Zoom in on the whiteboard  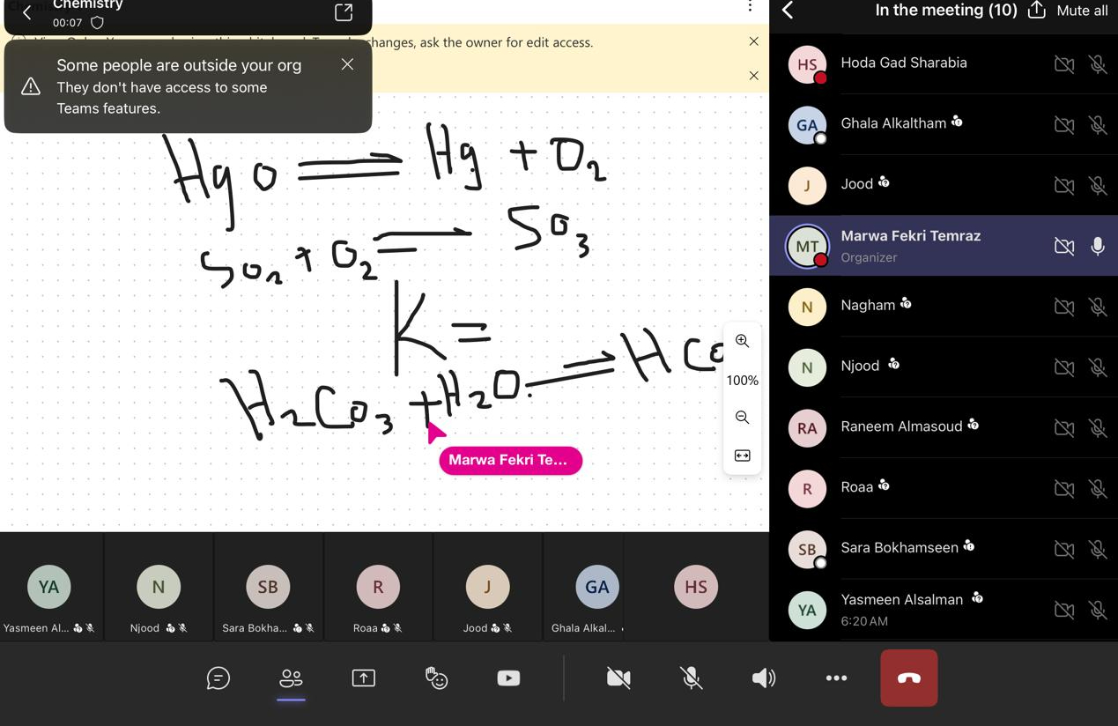(742, 341)
